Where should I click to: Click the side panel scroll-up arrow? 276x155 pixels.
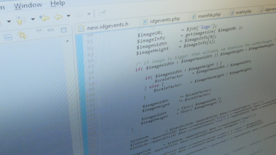click(x=67, y=41)
